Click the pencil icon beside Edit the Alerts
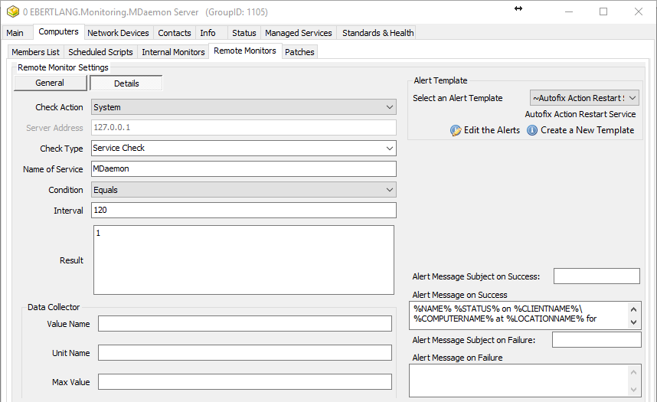 456,130
